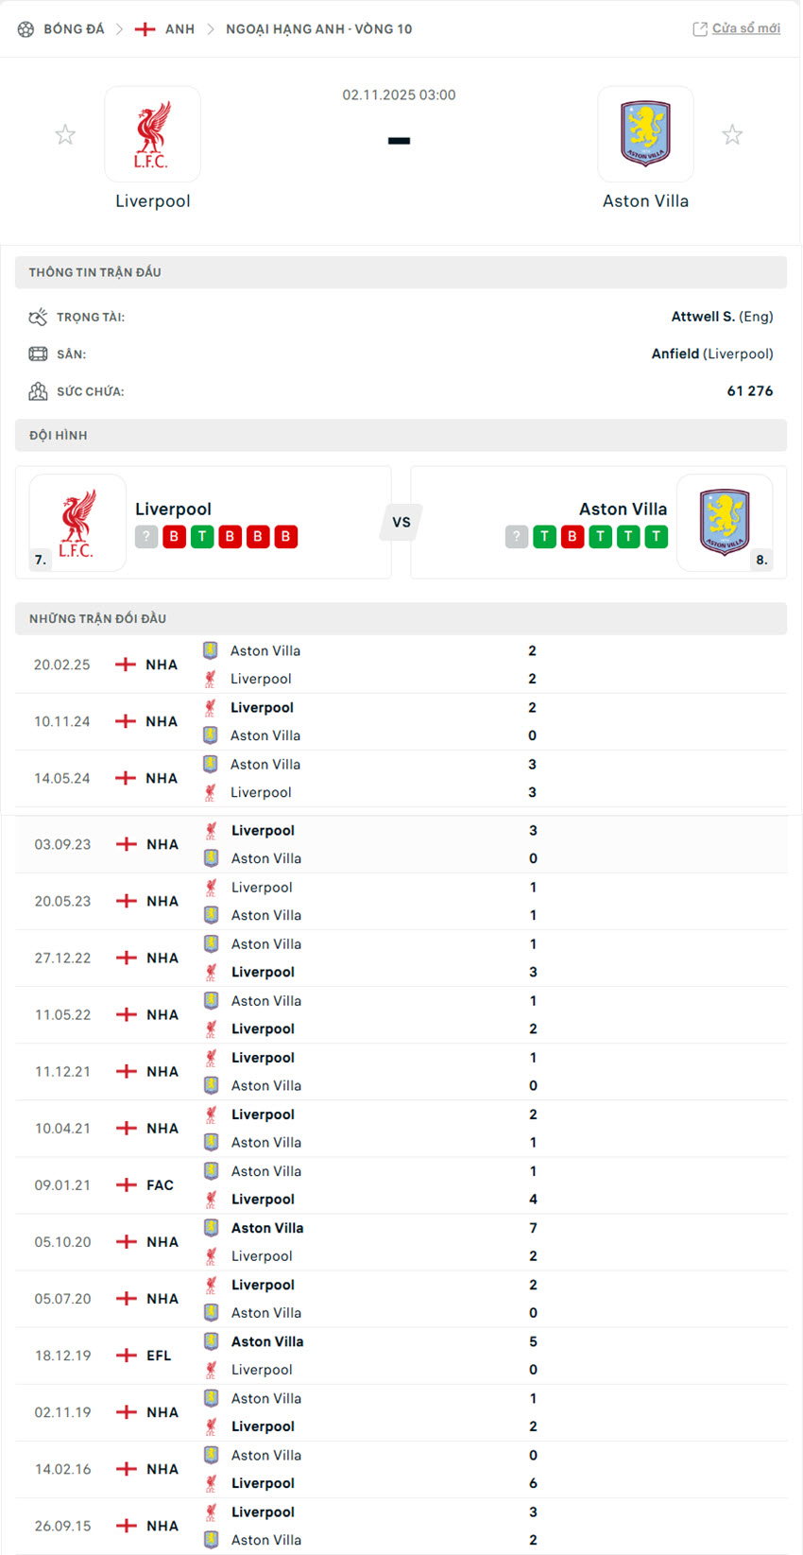The height and width of the screenshot is (1555, 803).
Task: Click the 20.02.25 head-to-head match row
Action: coord(401,664)
